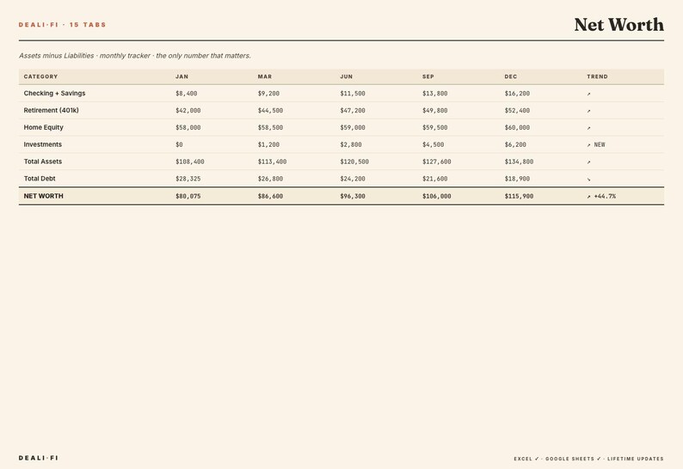Viewport: 683px width, 469px height.
Task: Click the NEW trend marker in Investments row
Action: point(600,145)
